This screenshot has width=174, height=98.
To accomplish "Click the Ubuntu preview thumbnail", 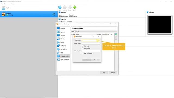I will click(x=160, y=25).
